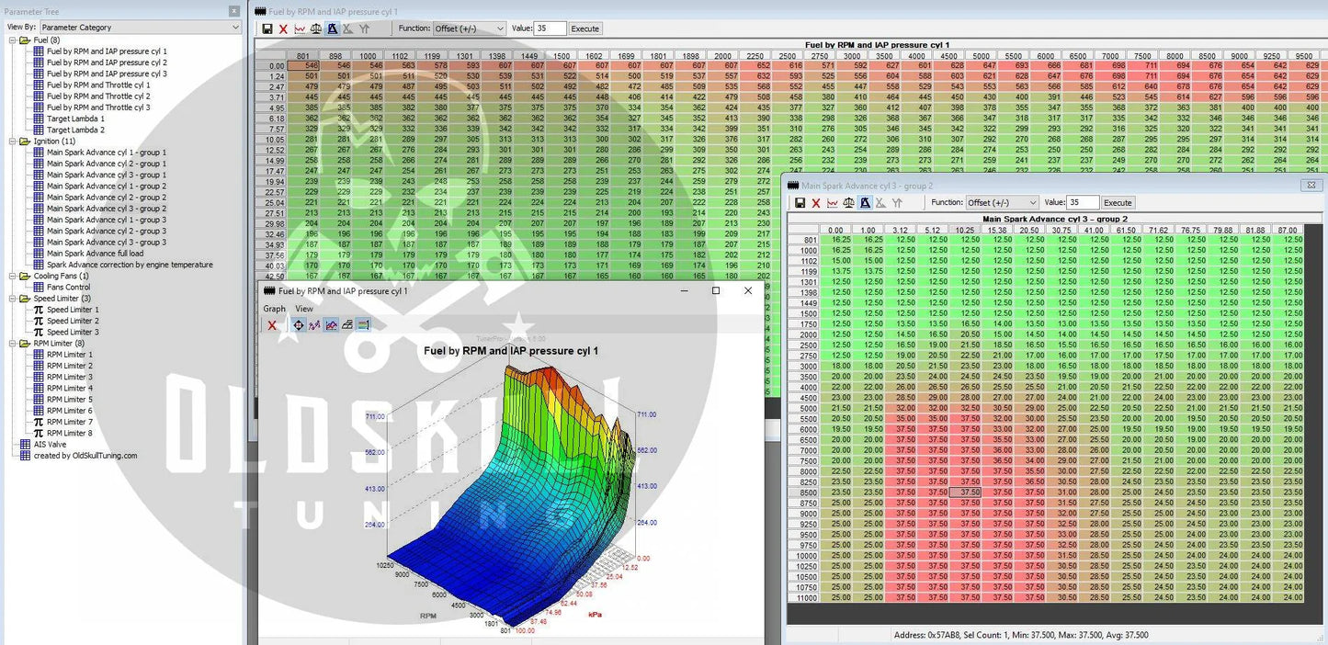
Task: Open the View By Parameter Category dropdown
Action: tap(140, 28)
